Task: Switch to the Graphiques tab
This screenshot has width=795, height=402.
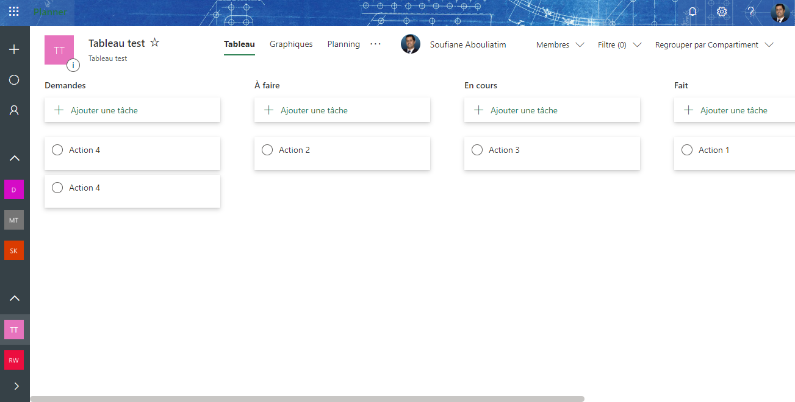Action: click(291, 44)
